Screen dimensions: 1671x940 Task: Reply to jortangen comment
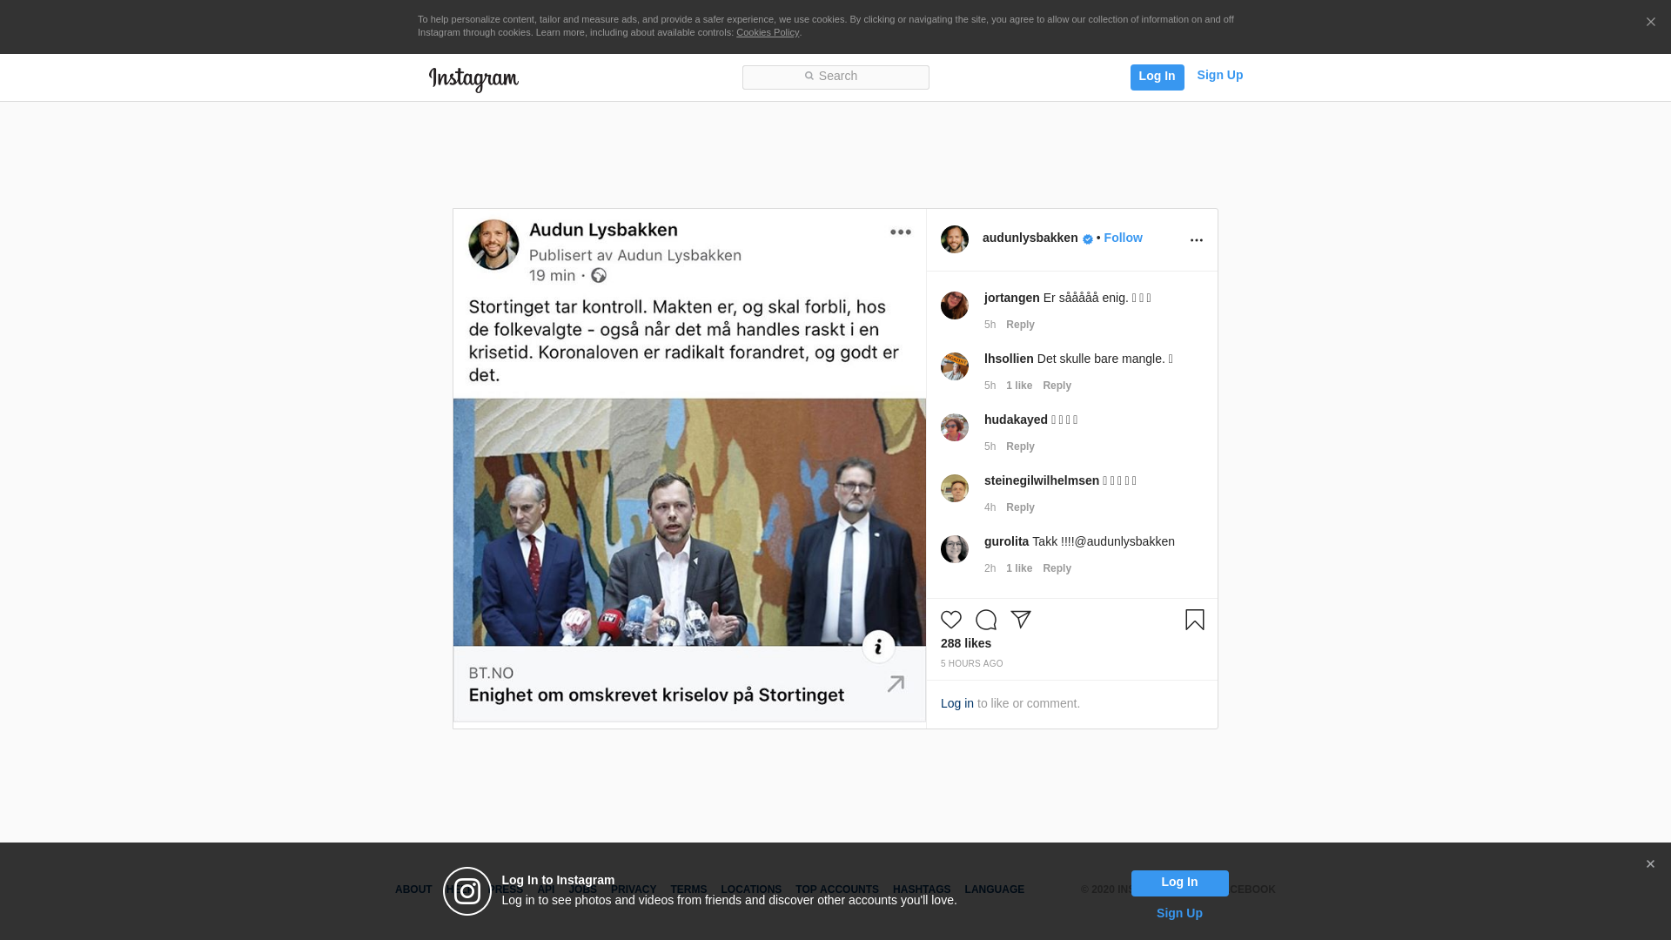coord(1020,326)
